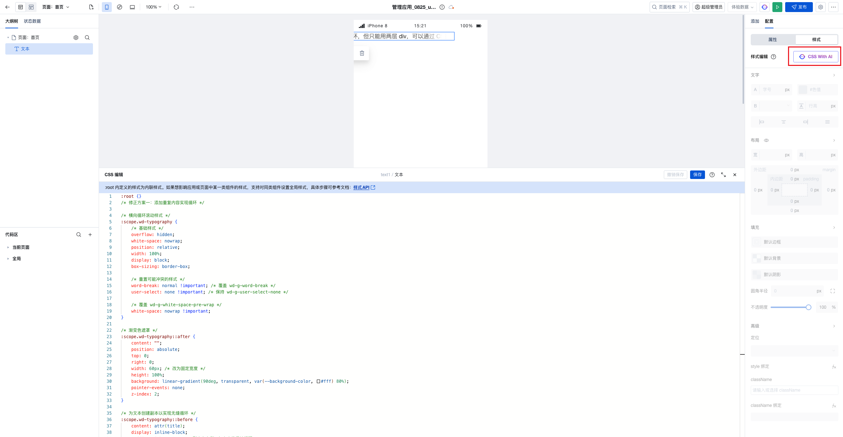Open the CSS editor help icon

tap(712, 175)
